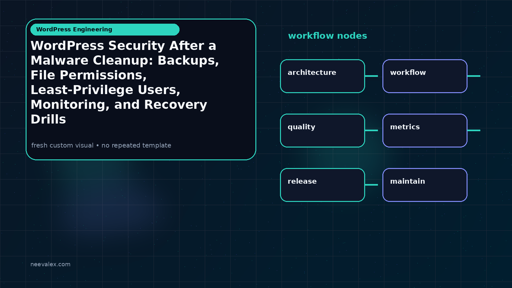512x288 pixels.
Task: Click the WordPress Engineering category pill
Action: (105, 29)
